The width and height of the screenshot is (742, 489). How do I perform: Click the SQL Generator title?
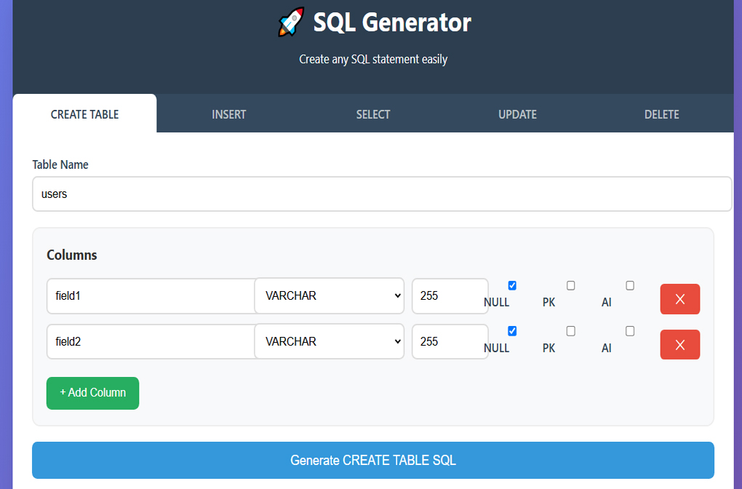click(392, 23)
